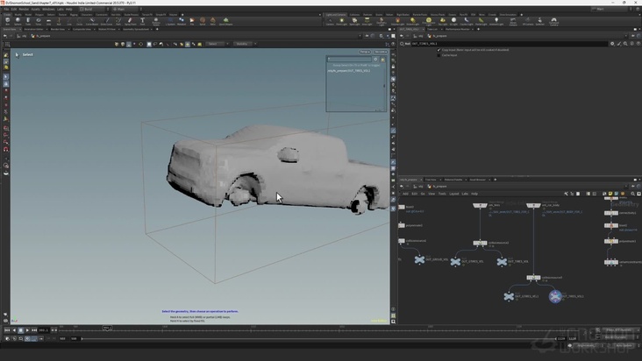Open the Select mode dropdown in viewport toolbar
Viewport: 642px width, 361px height.
click(216, 44)
